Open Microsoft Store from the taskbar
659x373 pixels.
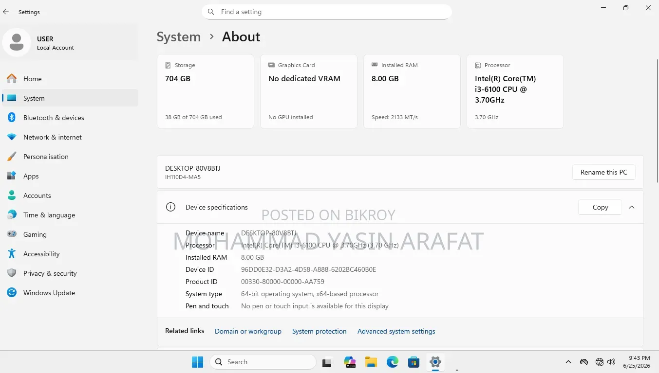coord(414,362)
